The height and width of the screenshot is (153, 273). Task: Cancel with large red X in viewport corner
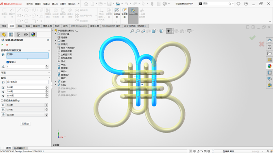click(x=262, y=44)
